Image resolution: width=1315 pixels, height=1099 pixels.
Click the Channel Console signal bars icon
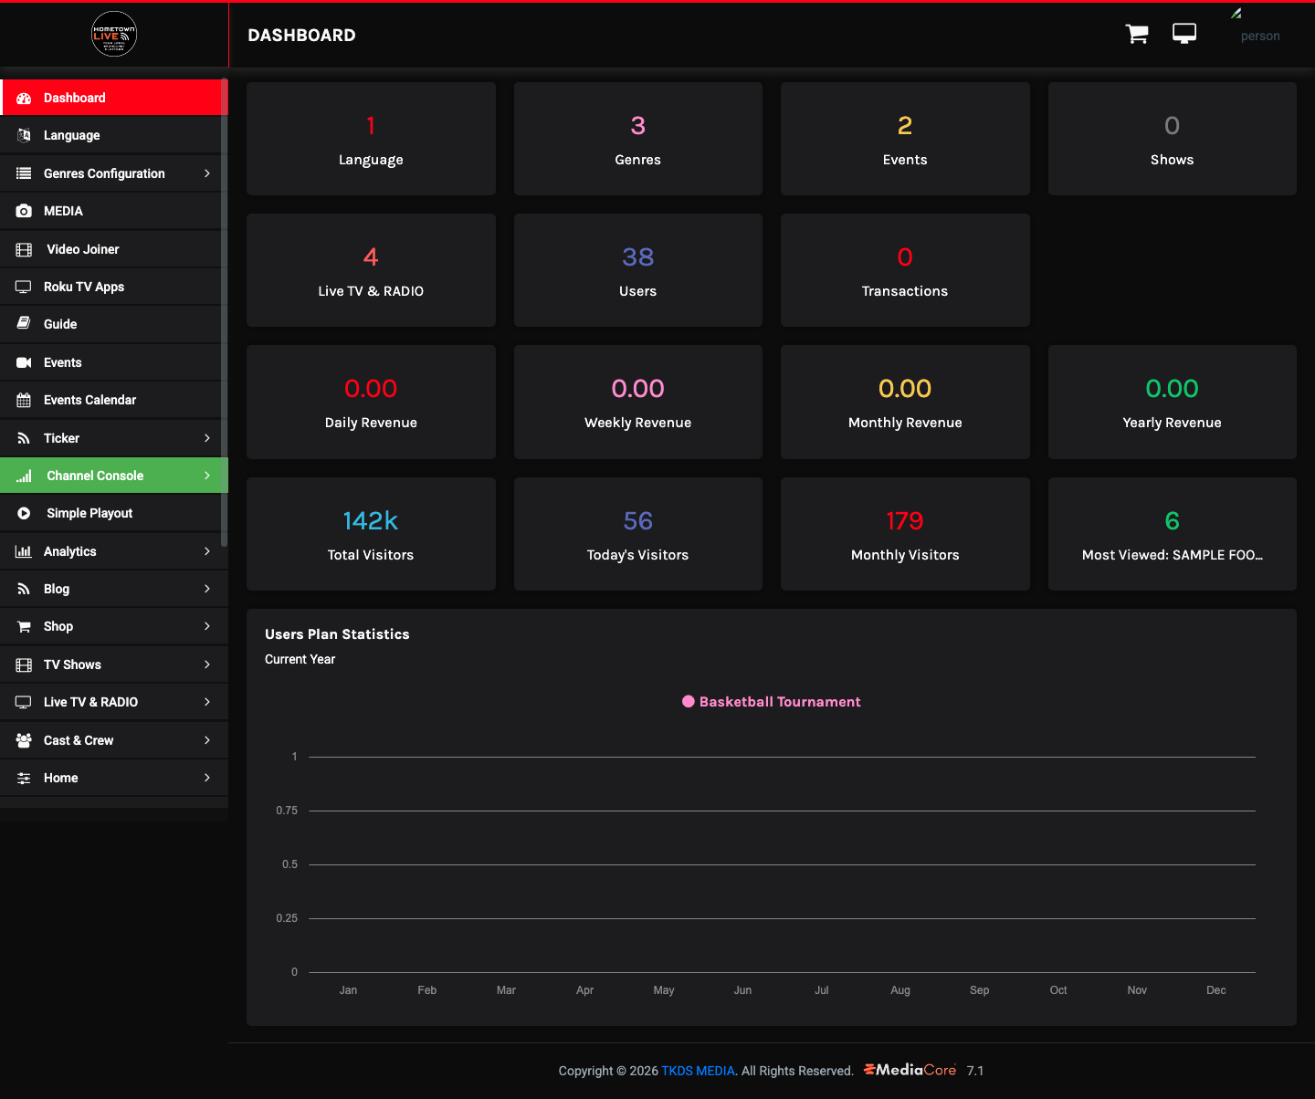[24, 476]
